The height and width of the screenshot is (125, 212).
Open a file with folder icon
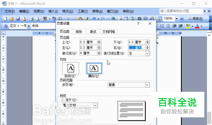point(12,19)
